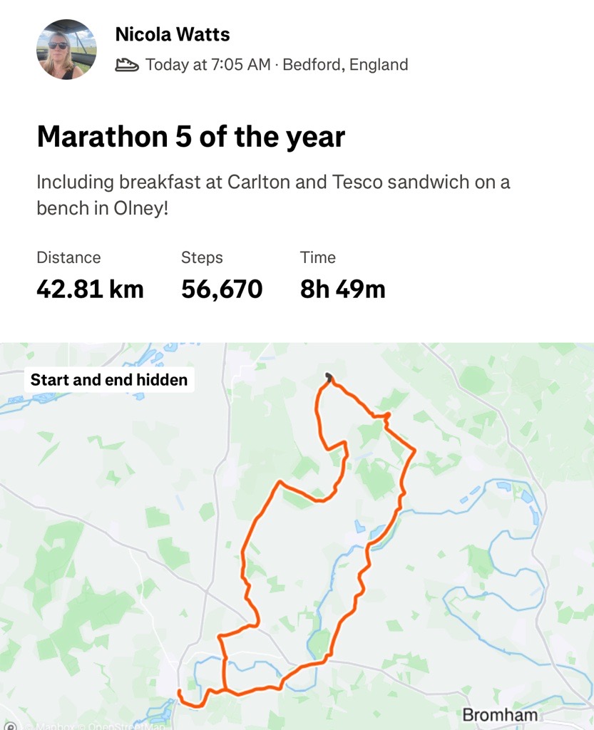Click the walking shoe activity icon

[127, 65]
